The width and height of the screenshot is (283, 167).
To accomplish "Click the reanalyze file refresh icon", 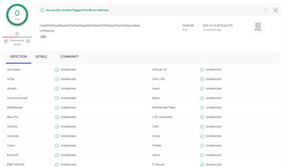I will 266,10.
